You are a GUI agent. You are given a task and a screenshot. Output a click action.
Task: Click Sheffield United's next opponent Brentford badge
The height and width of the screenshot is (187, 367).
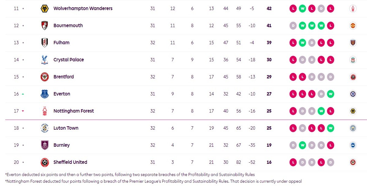[x=353, y=162]
